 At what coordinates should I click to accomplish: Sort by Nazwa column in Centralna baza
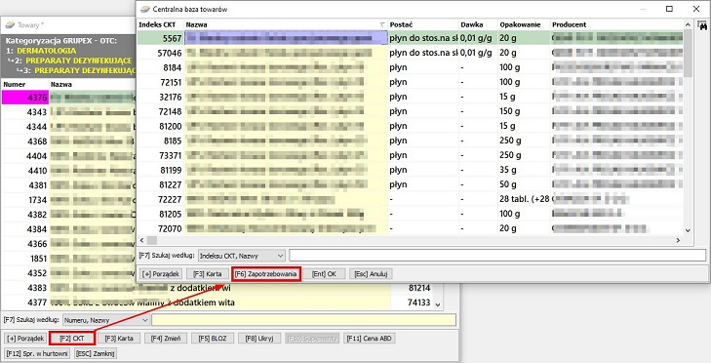(x=286, y=24)
